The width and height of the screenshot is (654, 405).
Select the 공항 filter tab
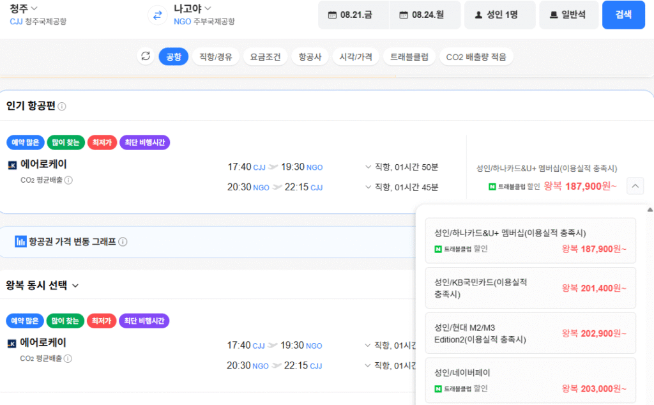tap(174, 57)
